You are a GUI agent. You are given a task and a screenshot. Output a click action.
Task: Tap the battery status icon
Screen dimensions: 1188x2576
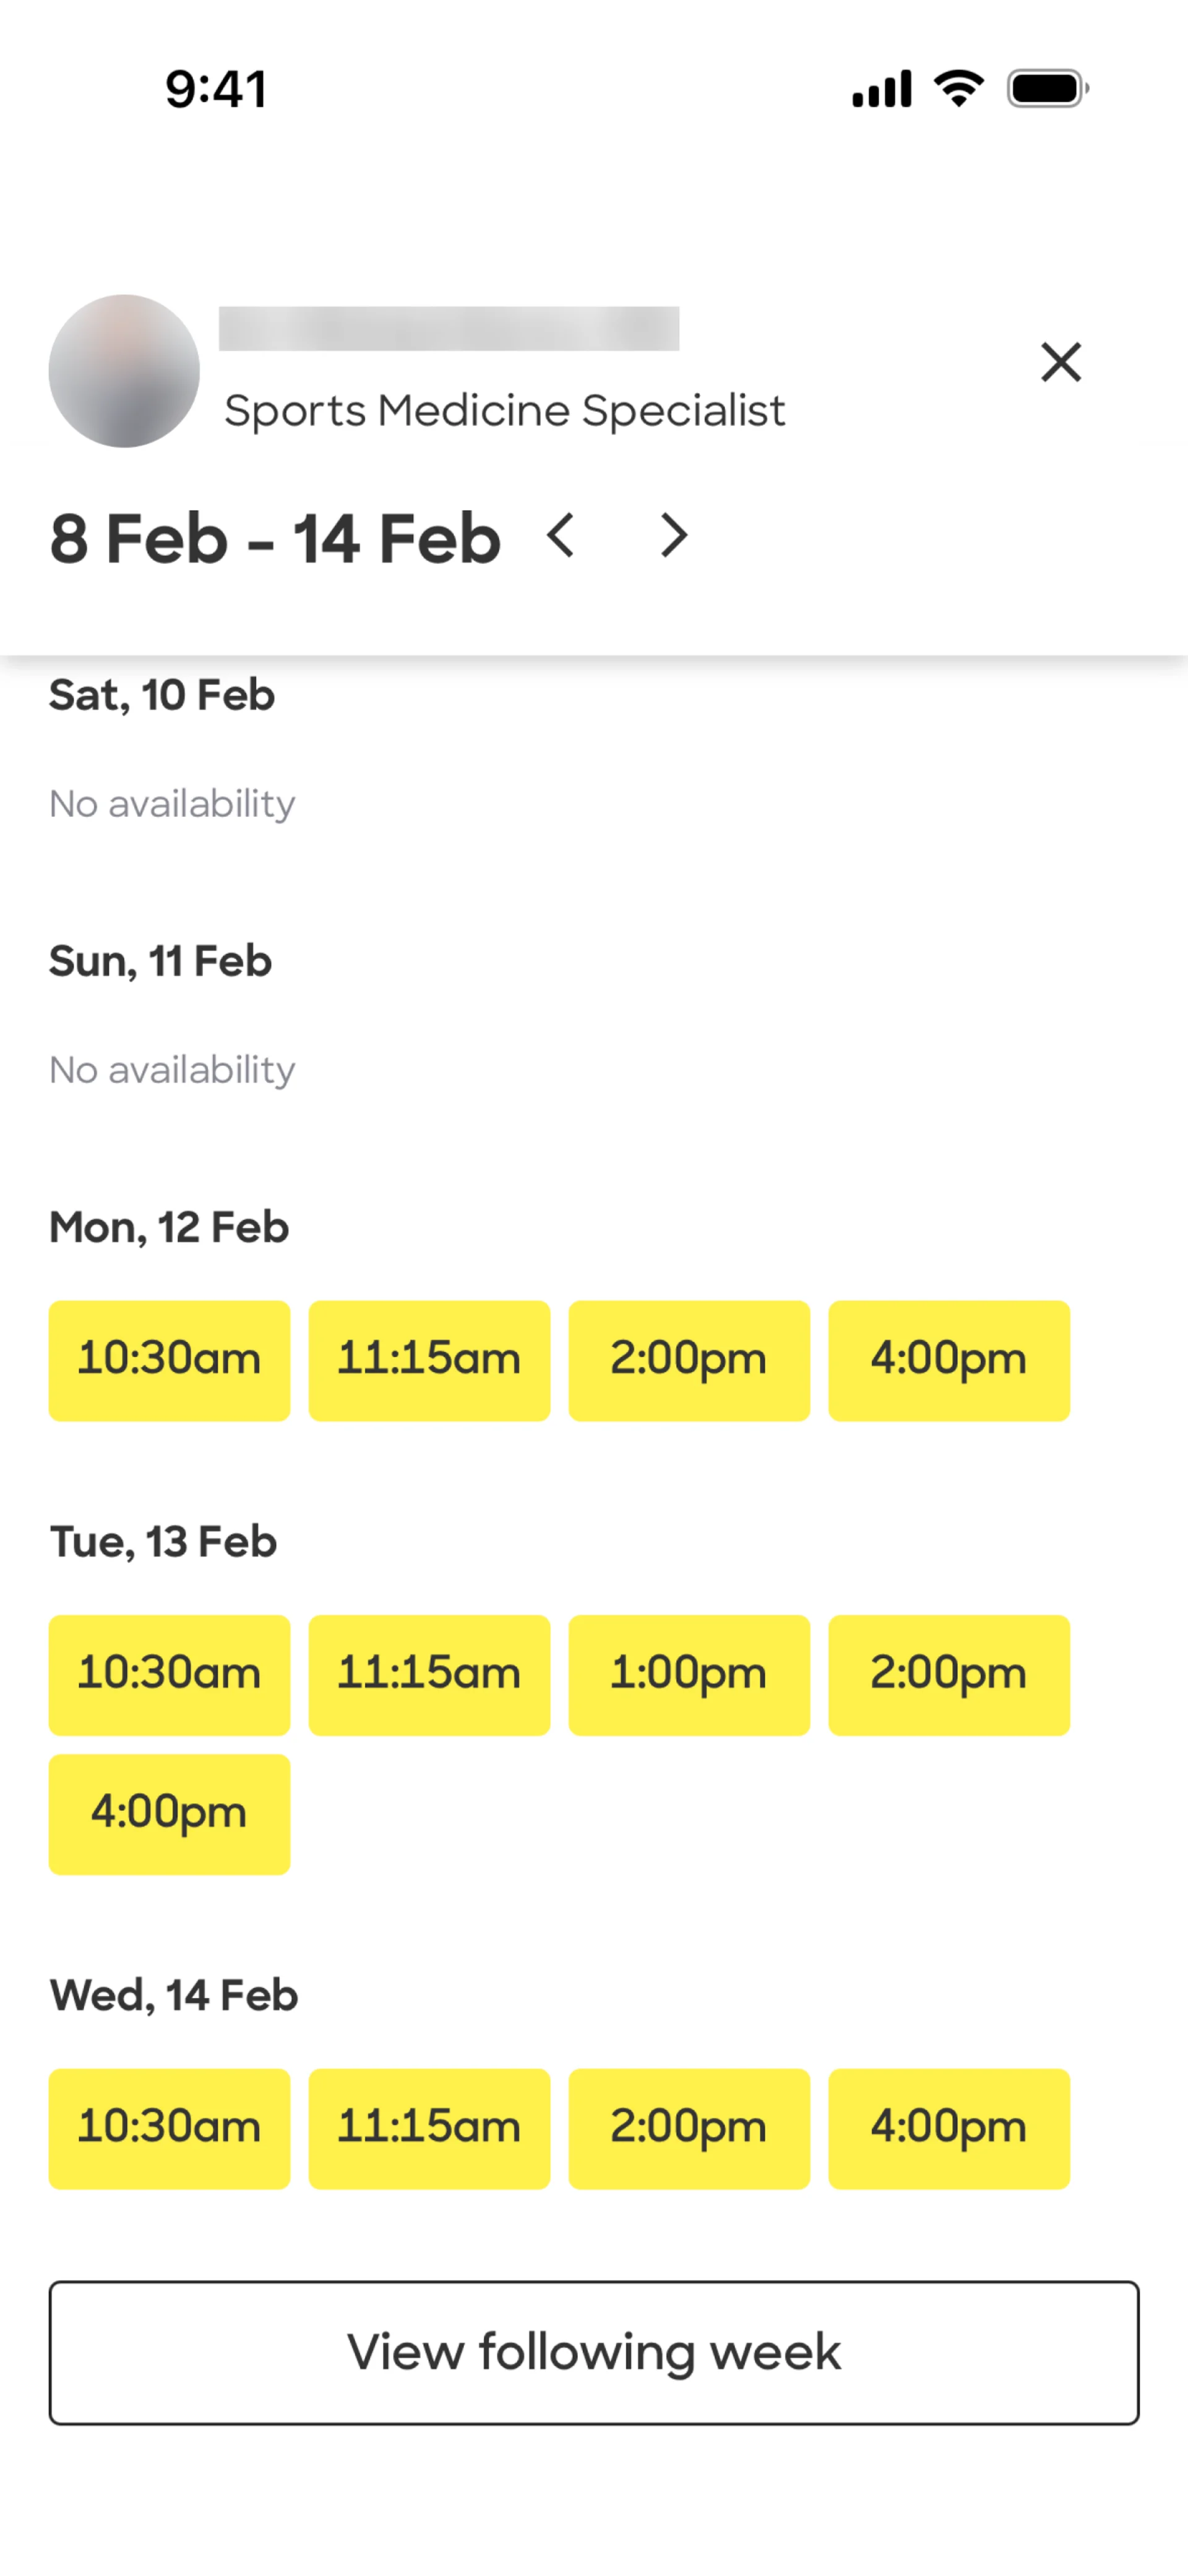pos(1047,89)
